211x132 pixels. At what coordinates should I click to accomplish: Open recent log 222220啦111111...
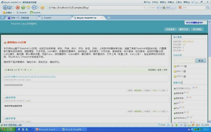[183, 88]
